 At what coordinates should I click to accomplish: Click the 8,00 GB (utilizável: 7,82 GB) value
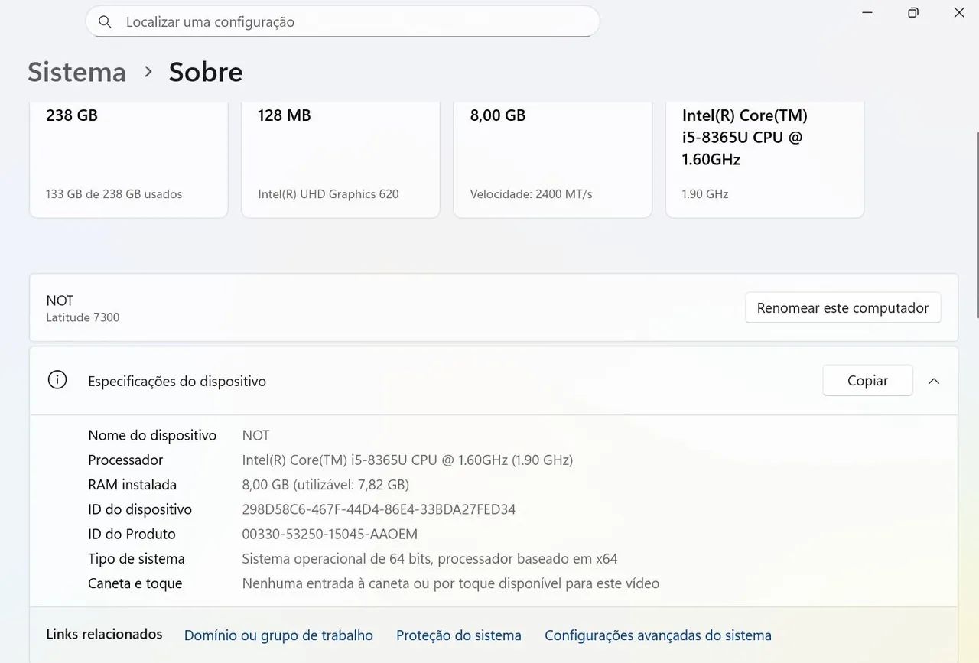coord(326,485)
